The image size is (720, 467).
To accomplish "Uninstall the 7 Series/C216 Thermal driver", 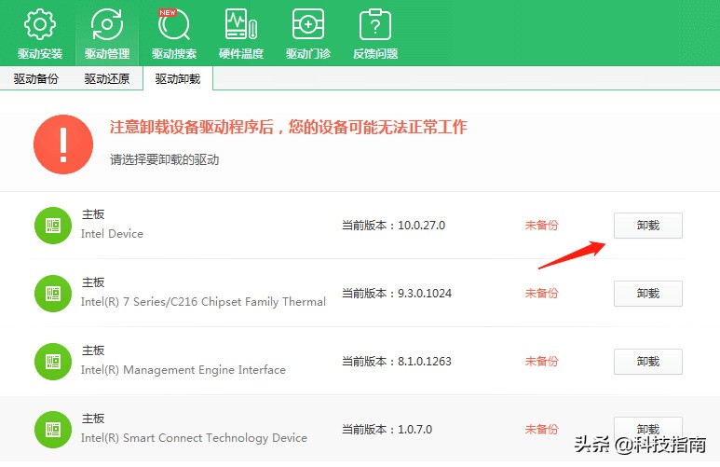I will [x=648, y=294].
